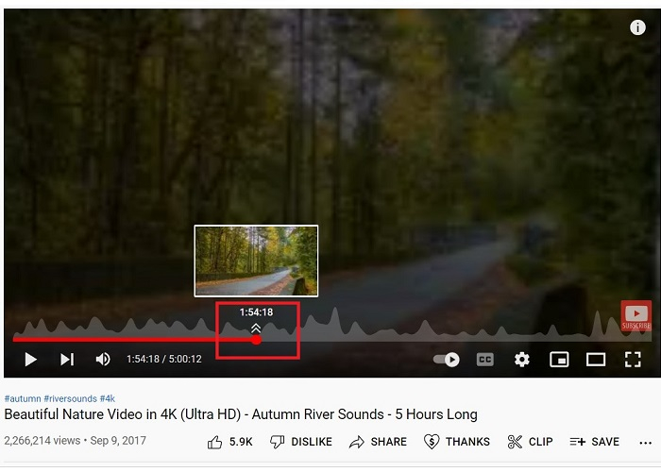Mute the video volume
The width and height of the screenshot is (661, 472).
click(103, 360)
